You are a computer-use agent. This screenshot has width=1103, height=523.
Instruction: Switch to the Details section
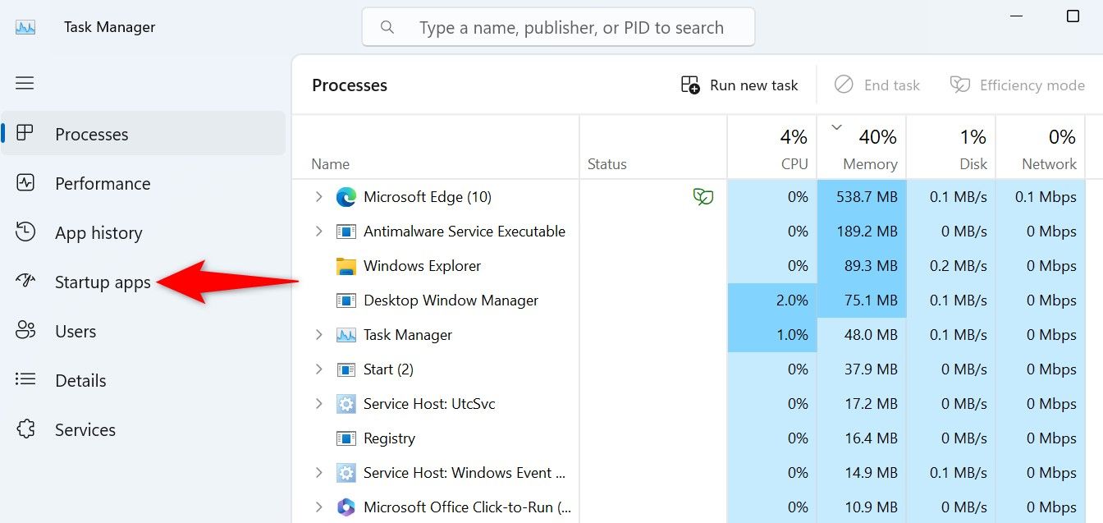point(80,380)
